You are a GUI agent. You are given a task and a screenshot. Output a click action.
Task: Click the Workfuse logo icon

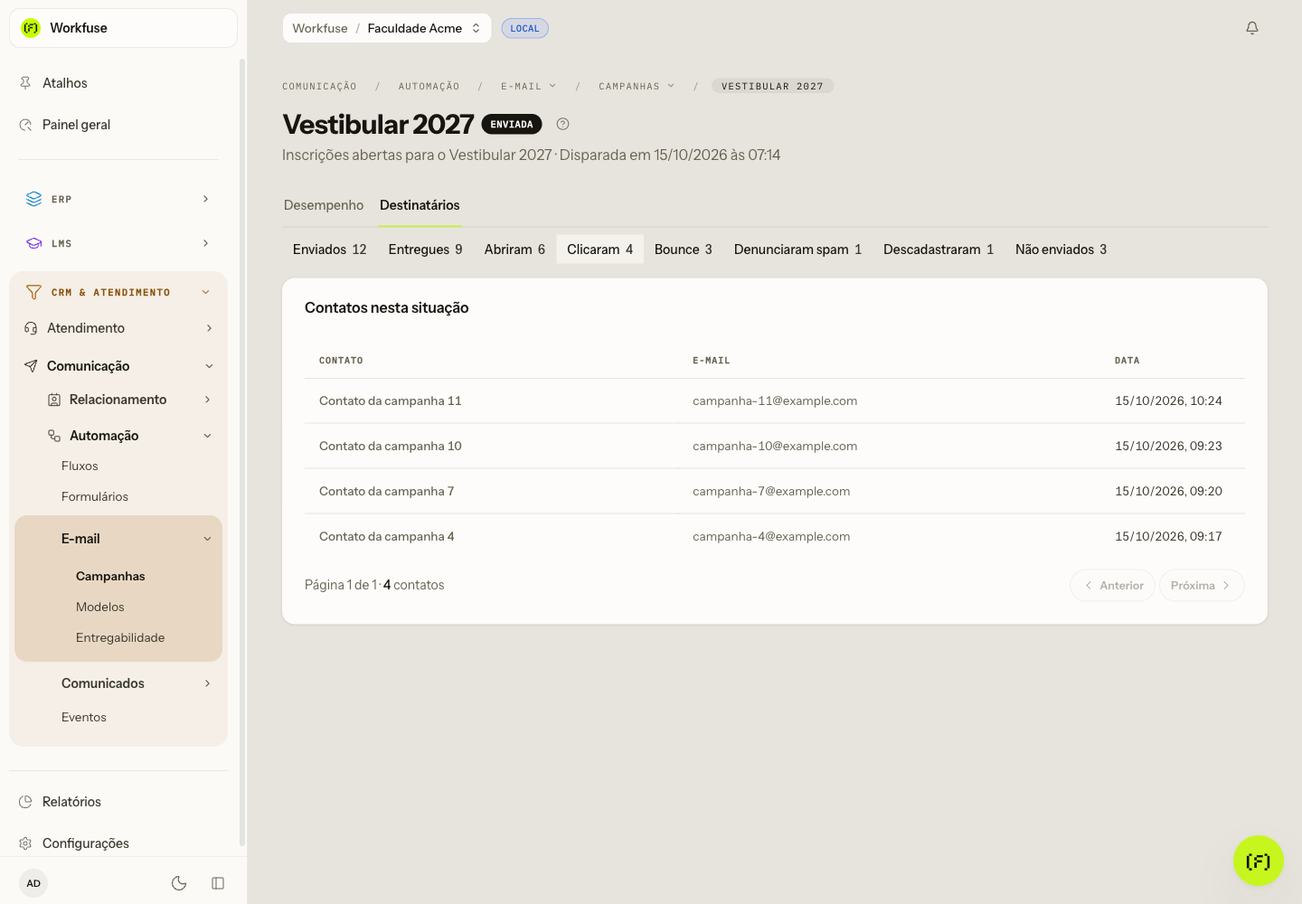click(31, 28)
